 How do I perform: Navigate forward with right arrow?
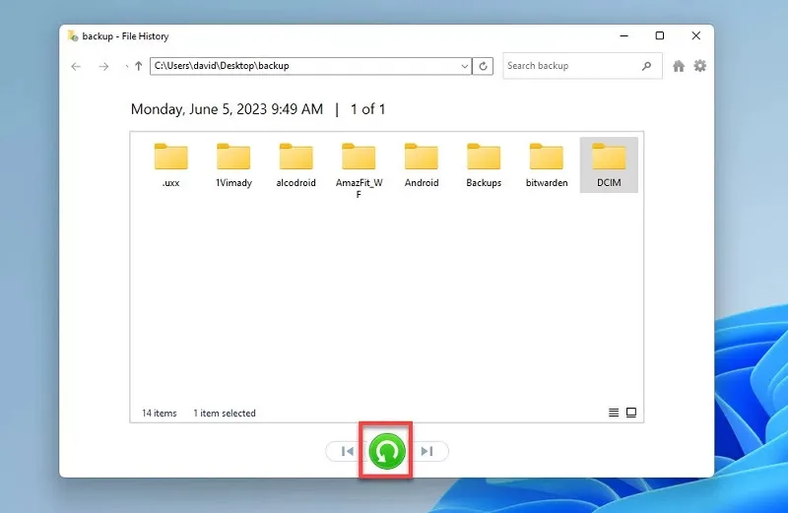pos(103,66)
